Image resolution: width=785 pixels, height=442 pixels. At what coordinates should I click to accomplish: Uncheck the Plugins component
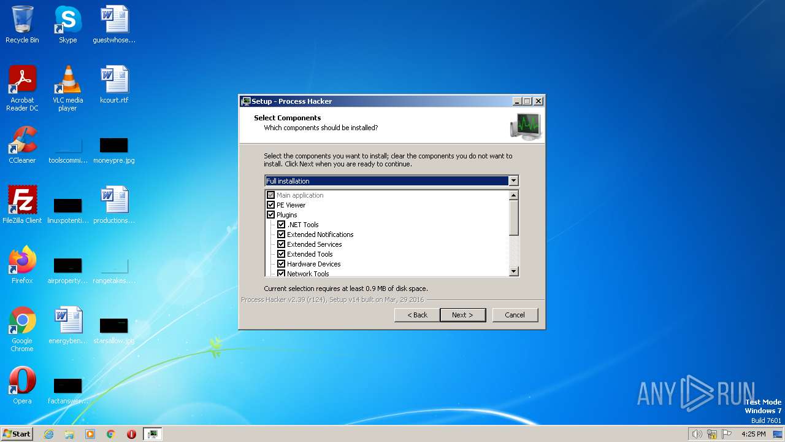(270, 215)
